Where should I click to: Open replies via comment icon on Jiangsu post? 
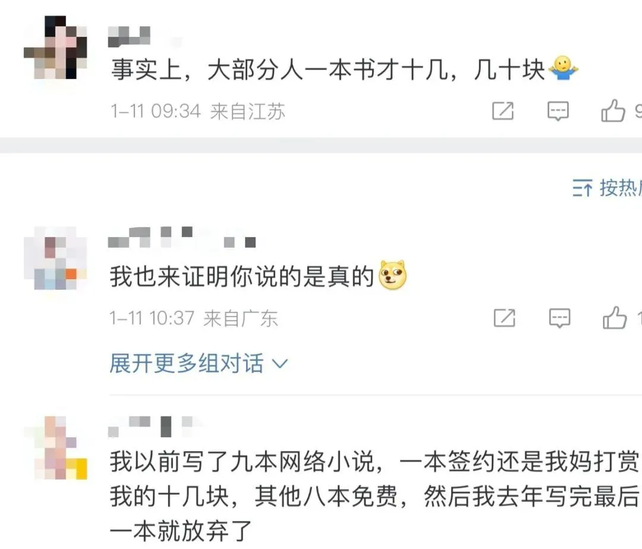tap(558, 111)
